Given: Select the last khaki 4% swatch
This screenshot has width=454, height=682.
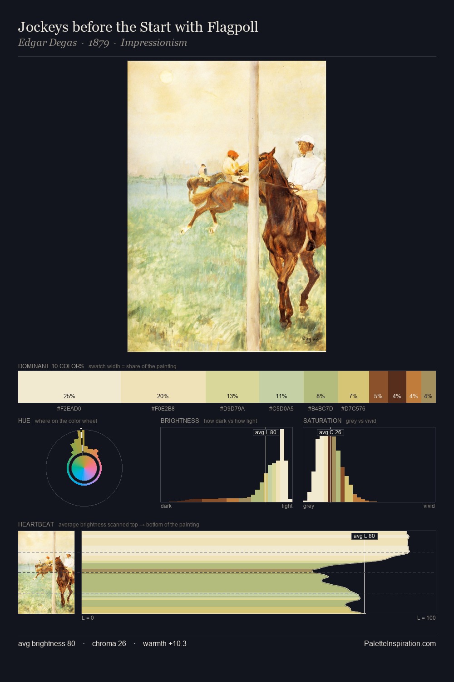Looking at the screenshot, I should coord(429,387).
